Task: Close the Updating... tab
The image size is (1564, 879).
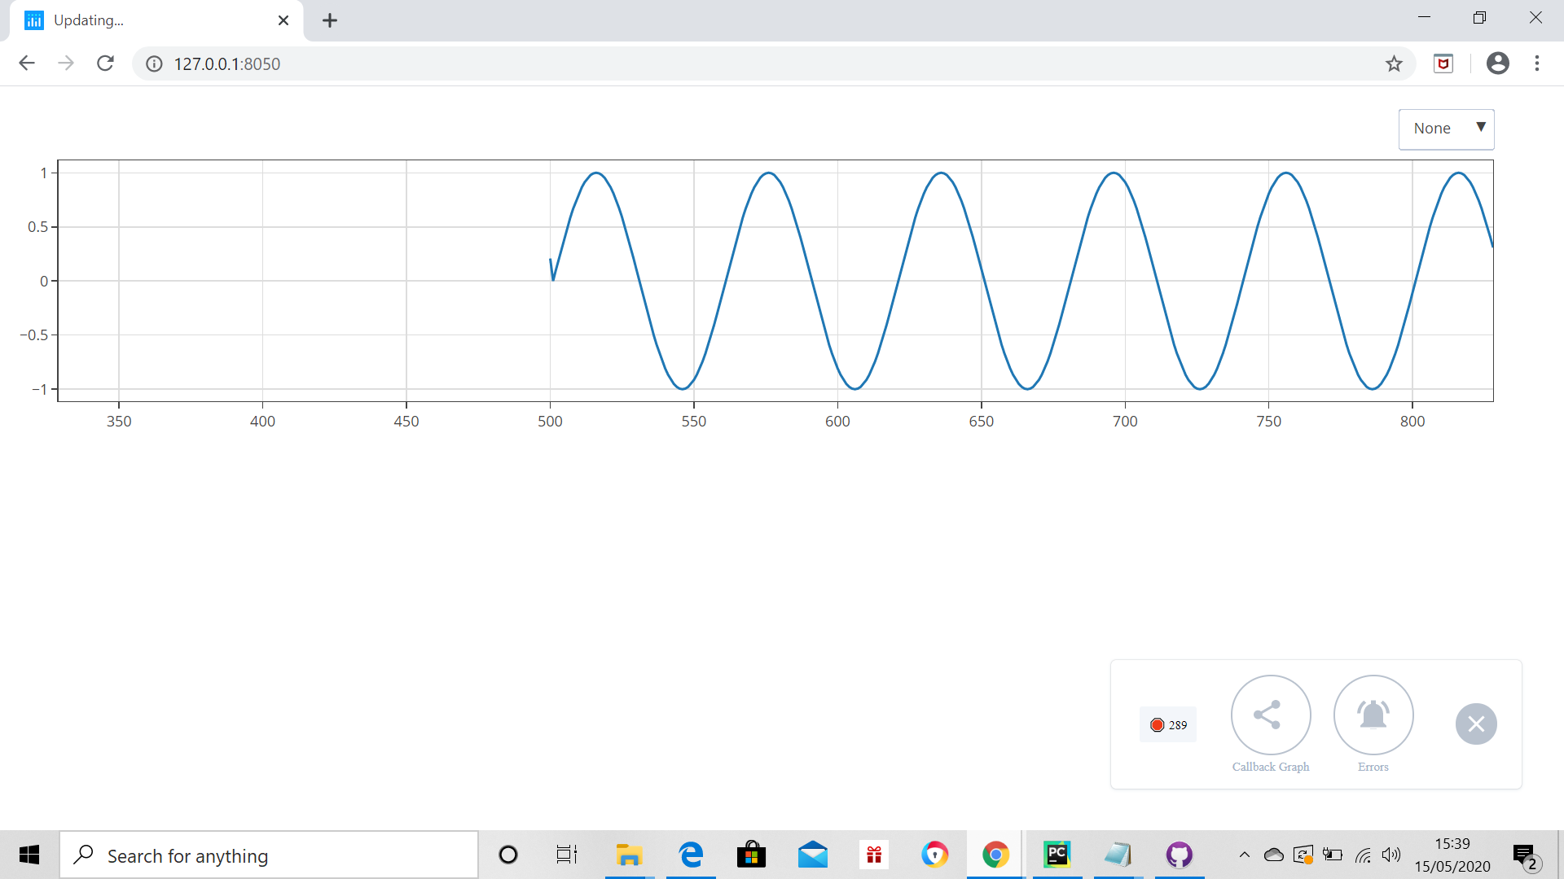Action: pos(283,20)
